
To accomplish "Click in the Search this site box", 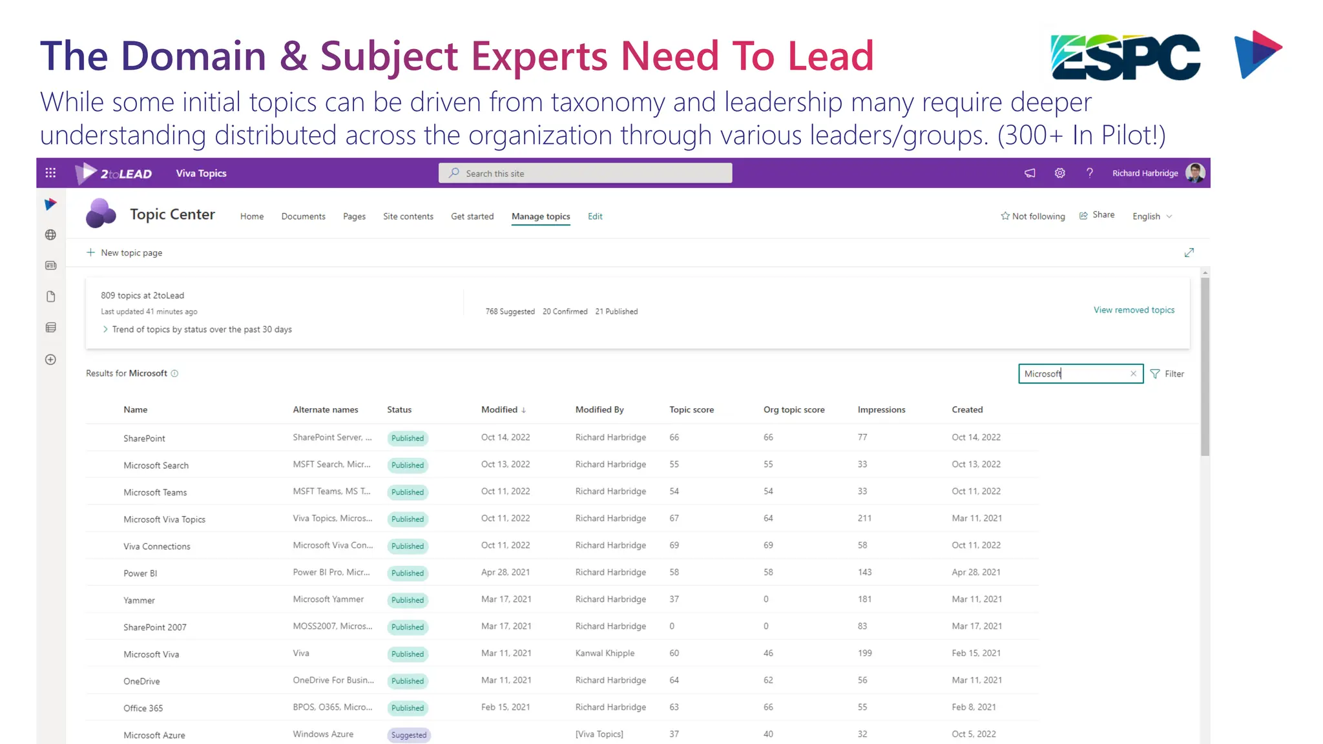I will (x=585, y=173).
